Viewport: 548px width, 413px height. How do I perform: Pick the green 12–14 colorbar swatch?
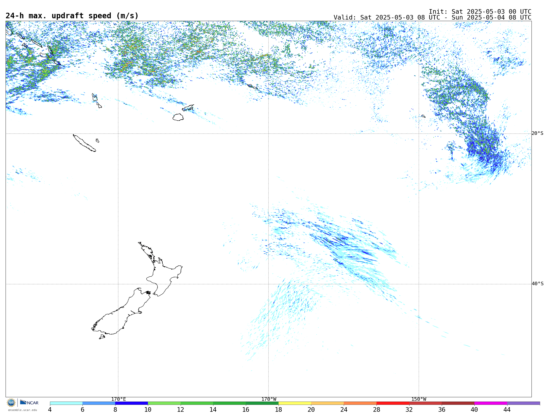197,403
